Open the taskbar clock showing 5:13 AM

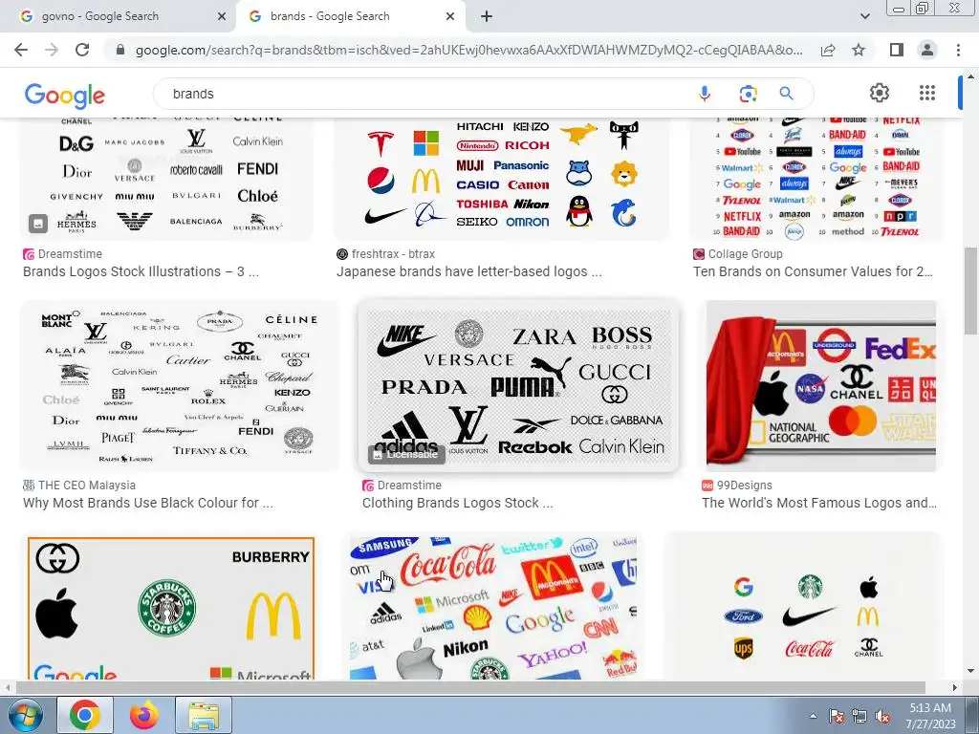coord(930,716)
